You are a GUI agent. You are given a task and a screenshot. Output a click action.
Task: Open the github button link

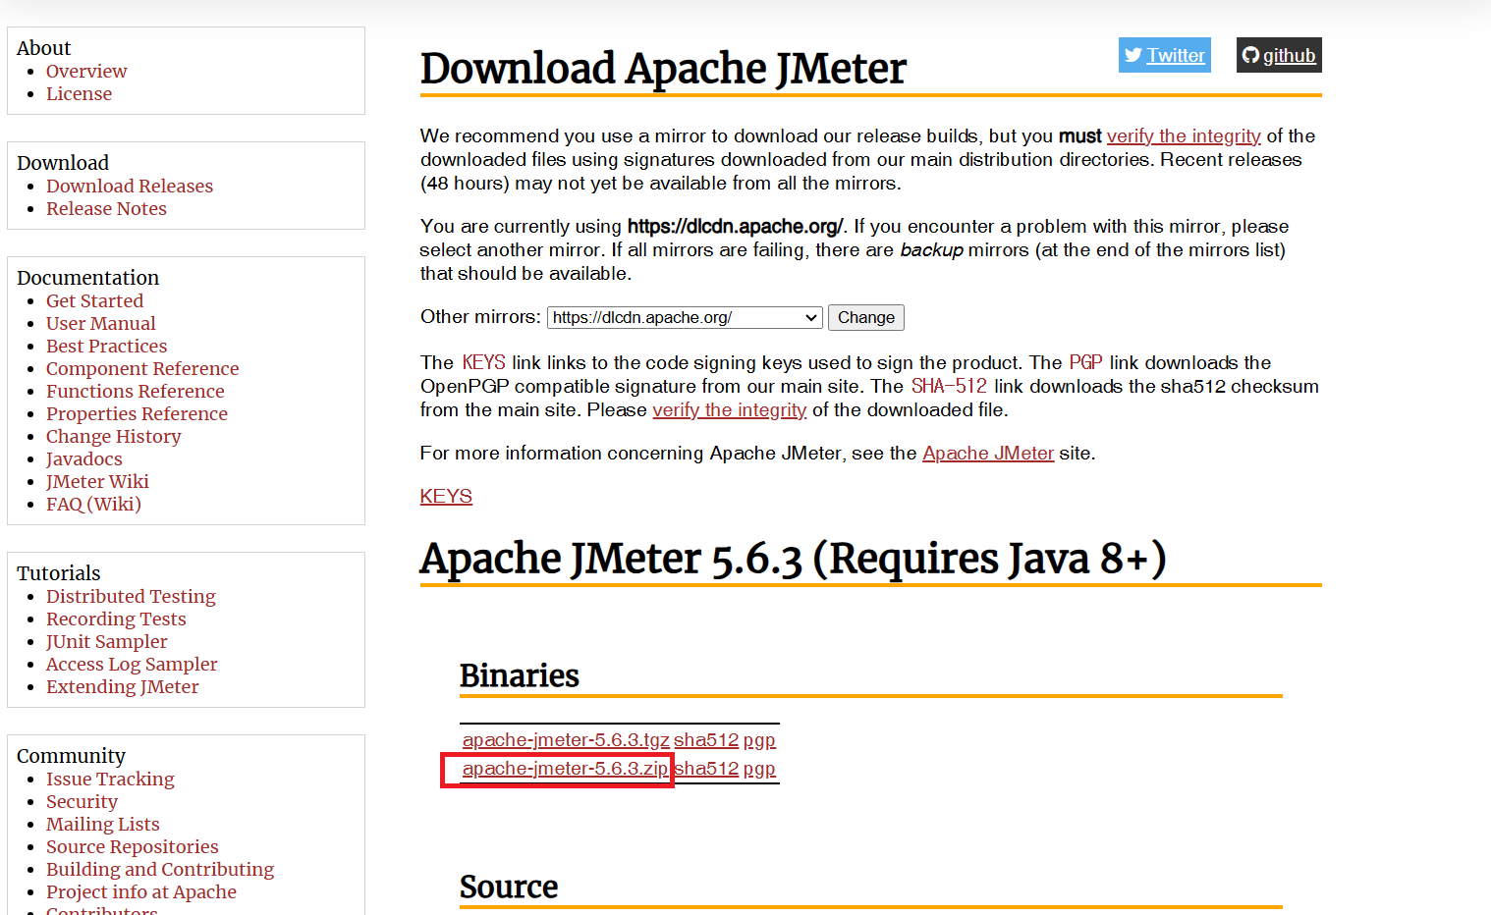tap(1279, 55)
